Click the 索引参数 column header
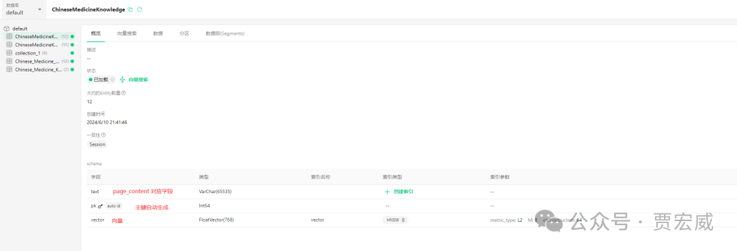This screenshot has height=251, width=737. [x=500, y=177]
